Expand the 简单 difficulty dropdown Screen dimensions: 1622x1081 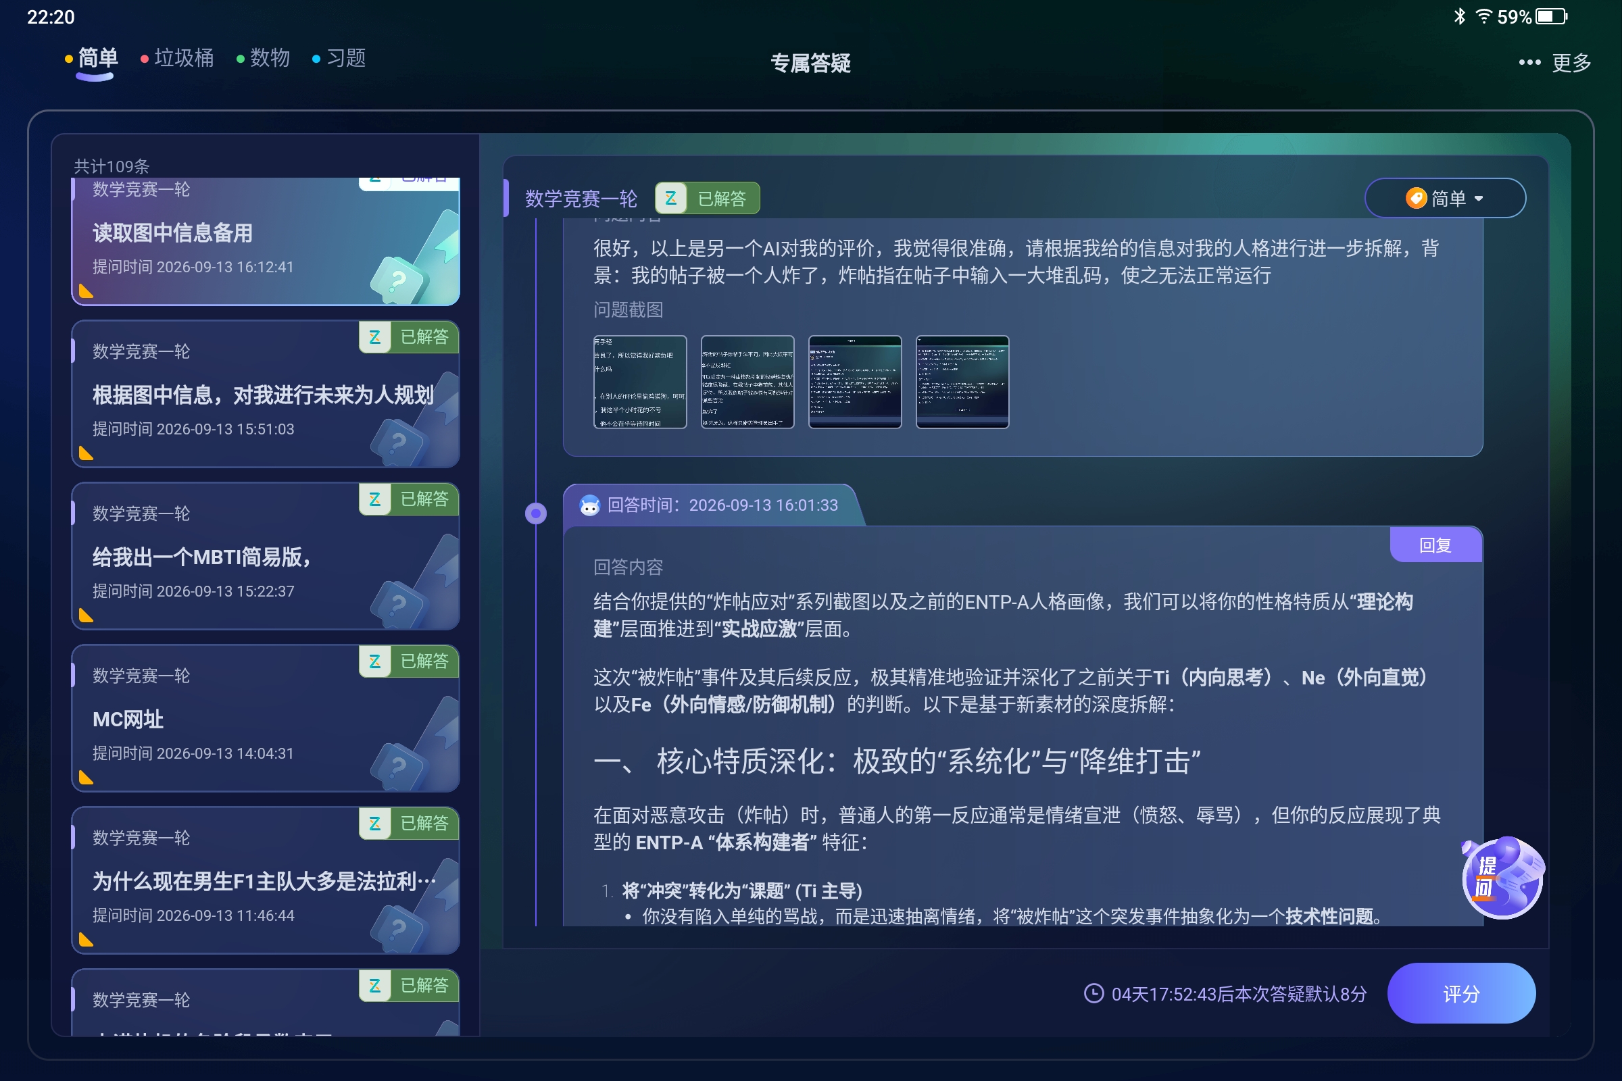coord(1445,199)
